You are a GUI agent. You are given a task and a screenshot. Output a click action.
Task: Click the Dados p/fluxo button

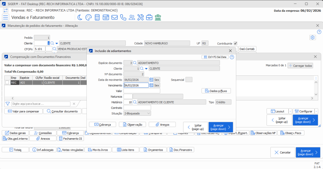[x=216, y=91]
